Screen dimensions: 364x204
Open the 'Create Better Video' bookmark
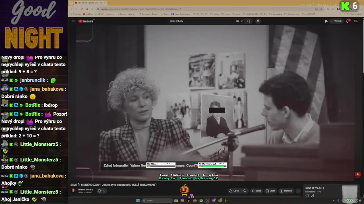181,14
